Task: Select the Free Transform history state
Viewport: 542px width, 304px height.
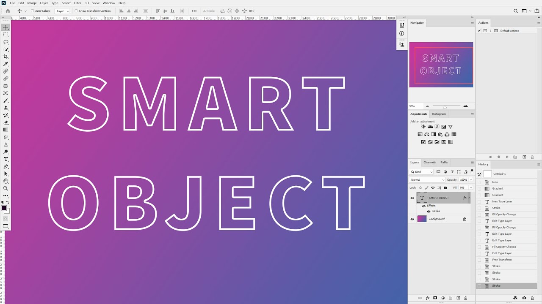Action: pos(507,260)
